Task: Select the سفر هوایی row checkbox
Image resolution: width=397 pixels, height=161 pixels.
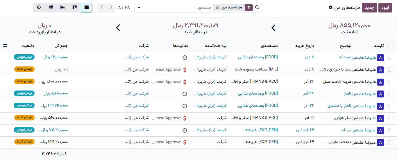Action: click(x=390, y=118)
